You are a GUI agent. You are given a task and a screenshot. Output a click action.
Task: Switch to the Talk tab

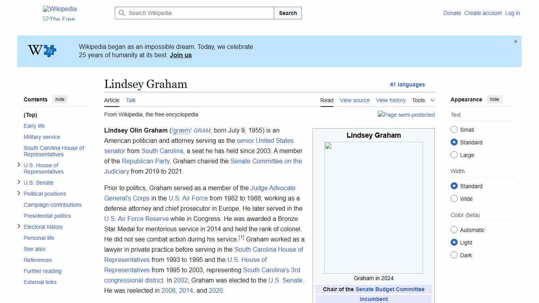pyautogui.click(x=131, y=100)
